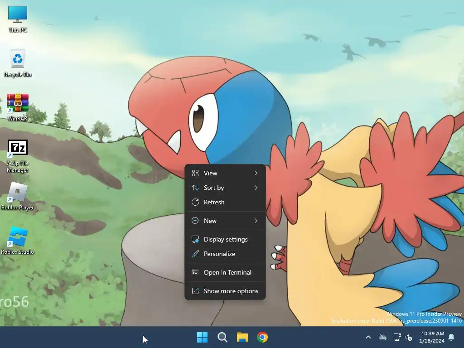
Task: Choose Display settings
Action: (225, 239)
